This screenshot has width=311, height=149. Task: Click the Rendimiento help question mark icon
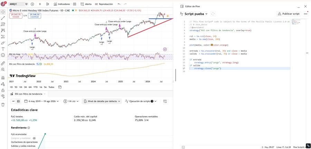pos(29,128)
